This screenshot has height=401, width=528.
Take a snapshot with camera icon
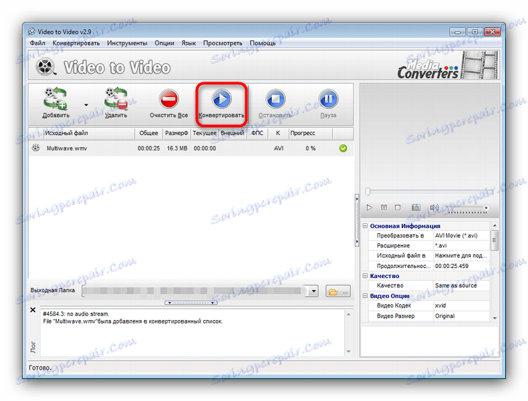pyautogui.click(x=416, y=207)
